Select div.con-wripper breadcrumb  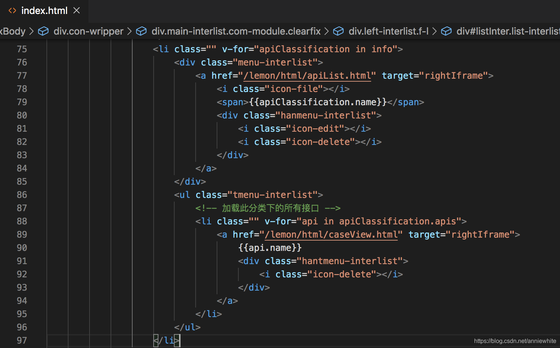pos(88,31)
